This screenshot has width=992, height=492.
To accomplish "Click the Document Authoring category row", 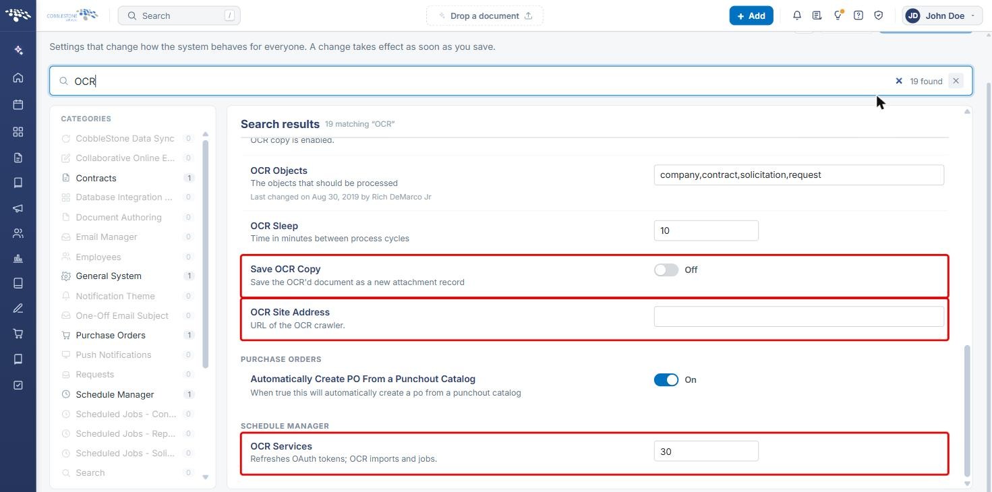I will [x=128, y=217].
